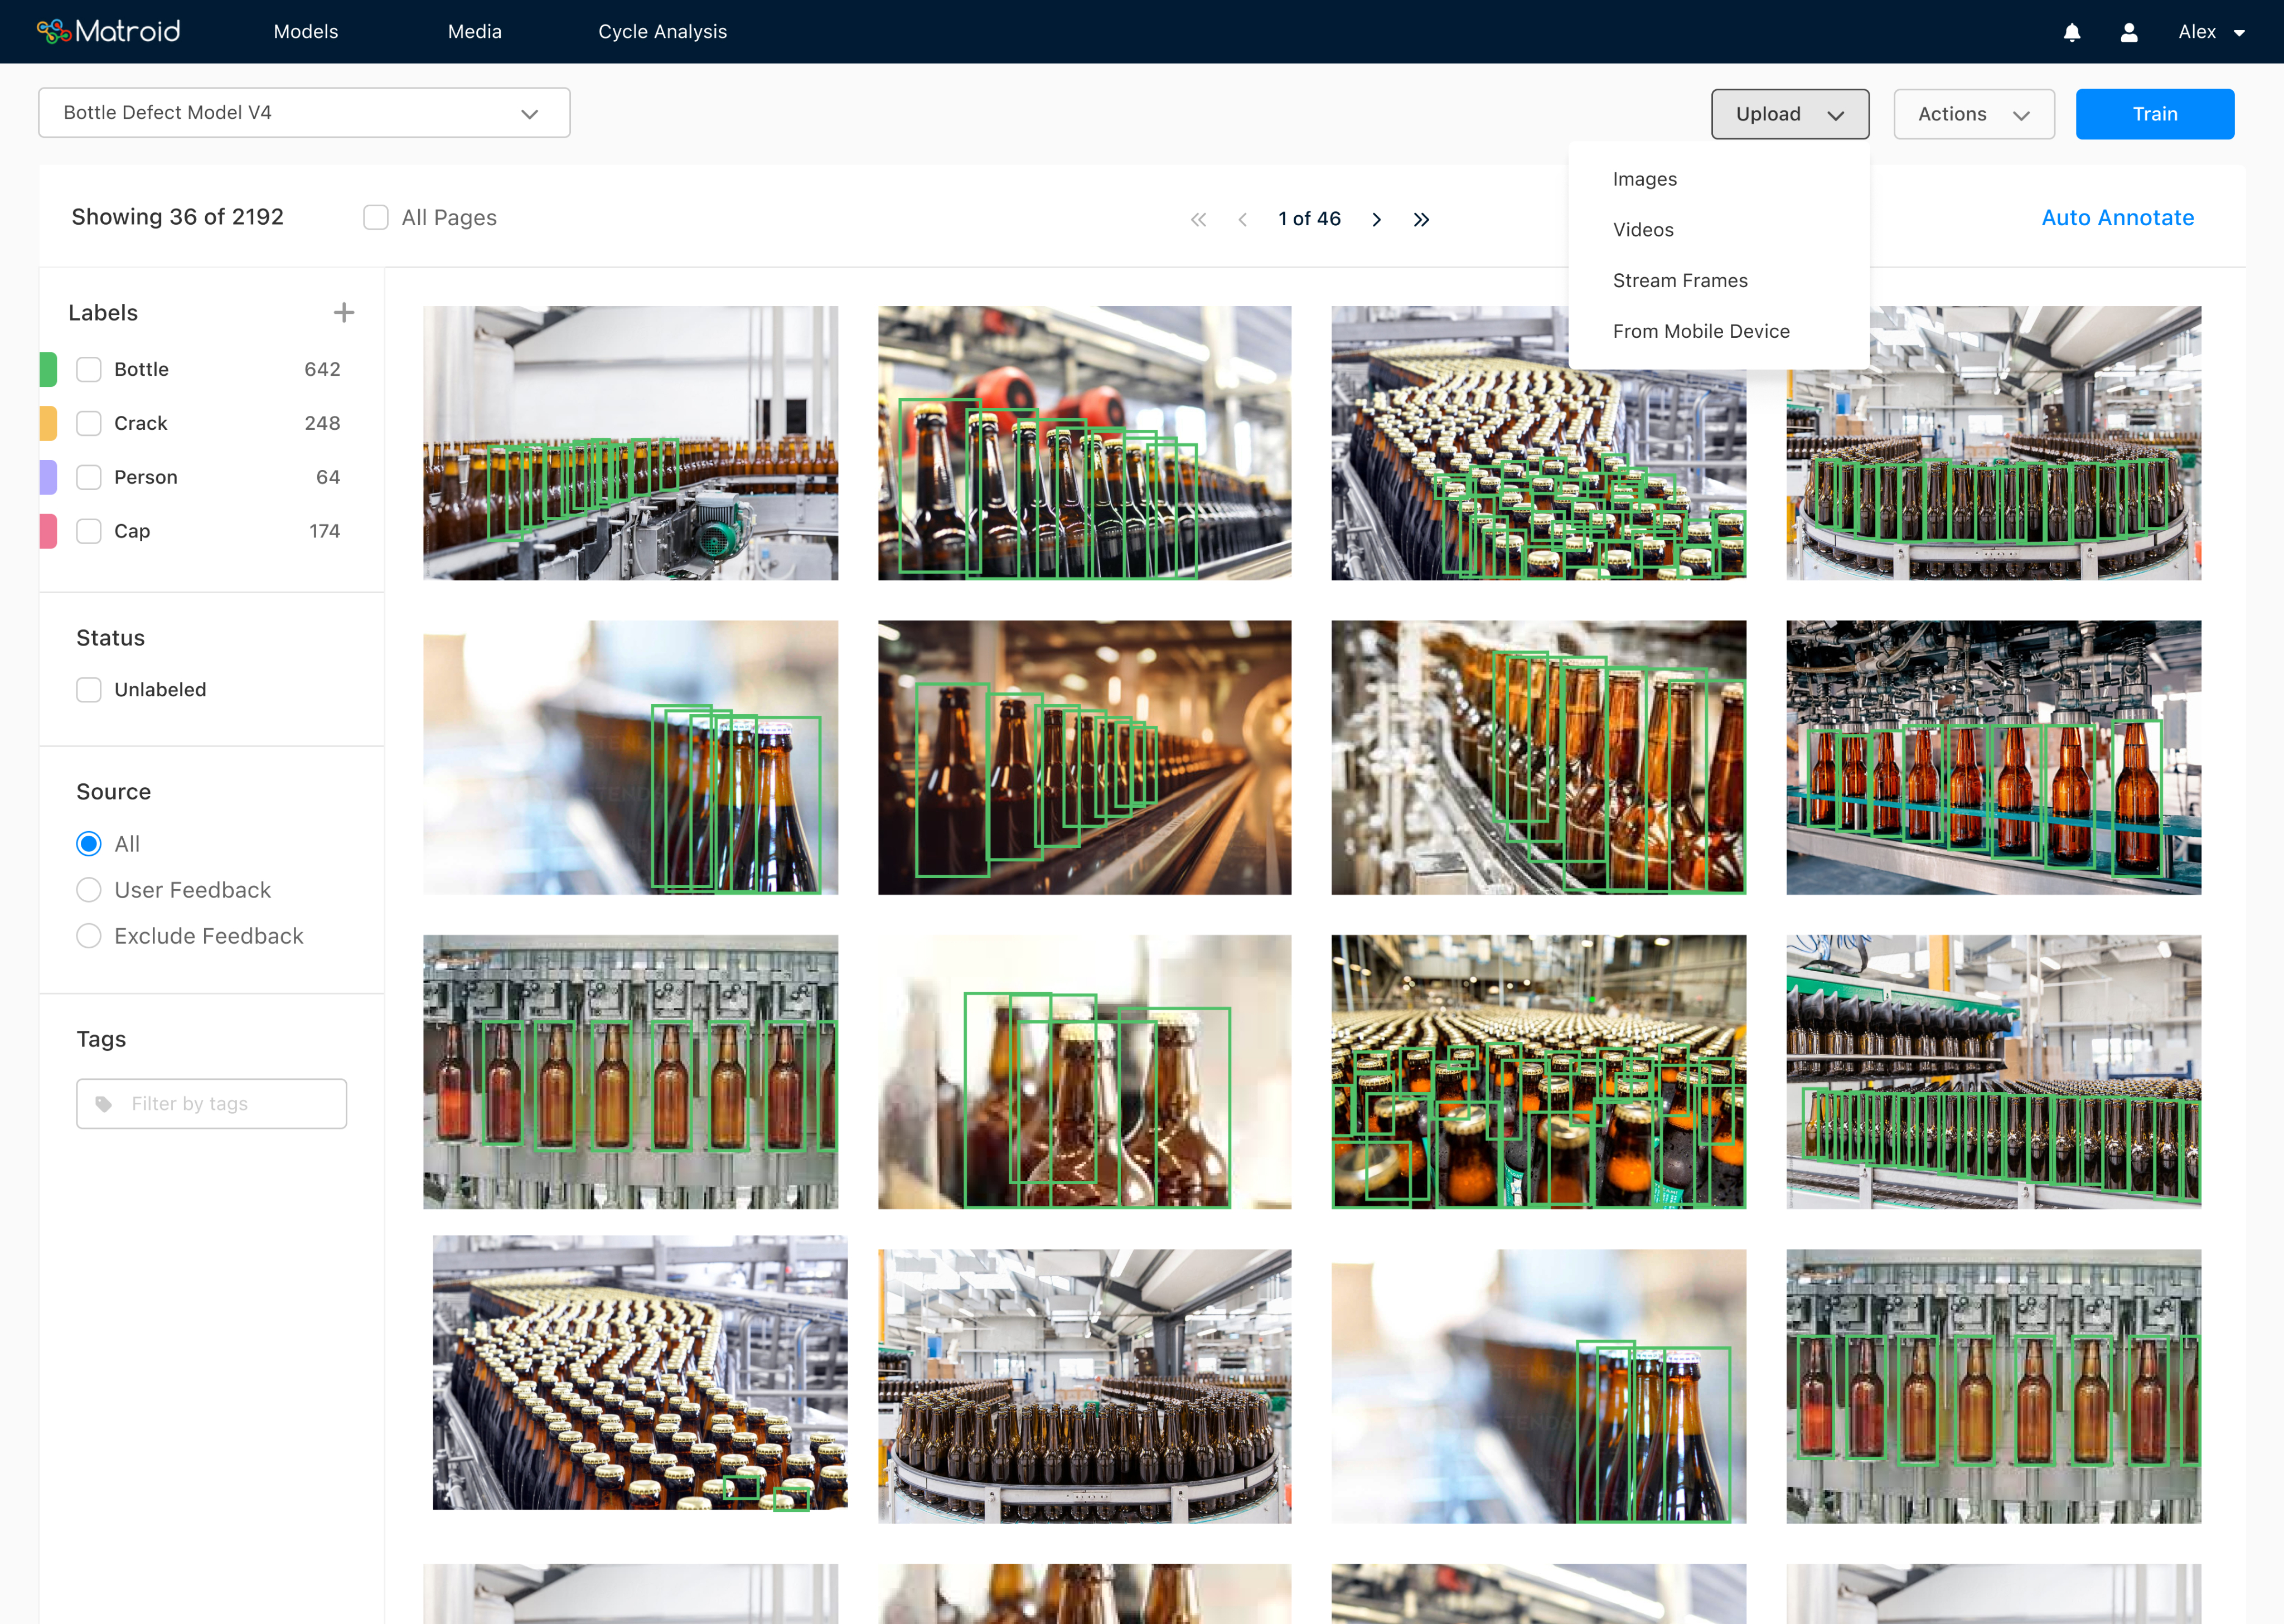
Task: Click the orange Crack color swatch
Action: 48,423
